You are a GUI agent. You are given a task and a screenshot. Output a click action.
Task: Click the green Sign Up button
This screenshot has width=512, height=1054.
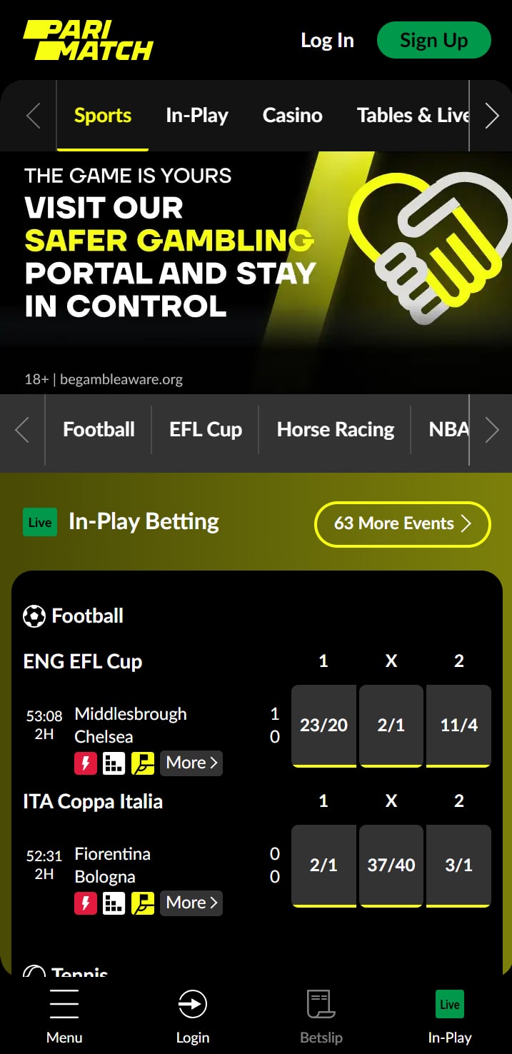point(434,40)
